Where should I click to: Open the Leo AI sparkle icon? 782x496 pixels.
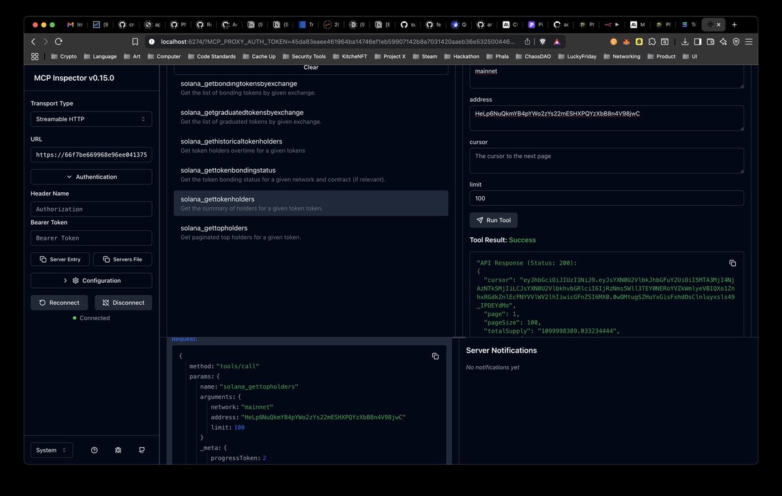pos(723,41)
